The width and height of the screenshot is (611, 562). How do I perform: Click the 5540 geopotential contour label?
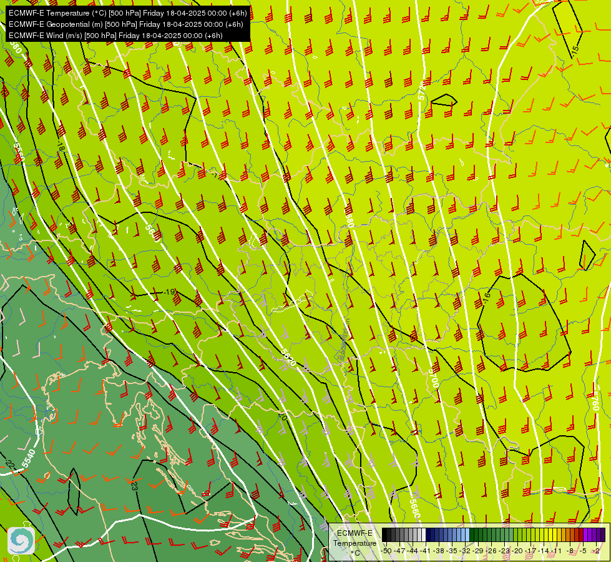(29, 458)
